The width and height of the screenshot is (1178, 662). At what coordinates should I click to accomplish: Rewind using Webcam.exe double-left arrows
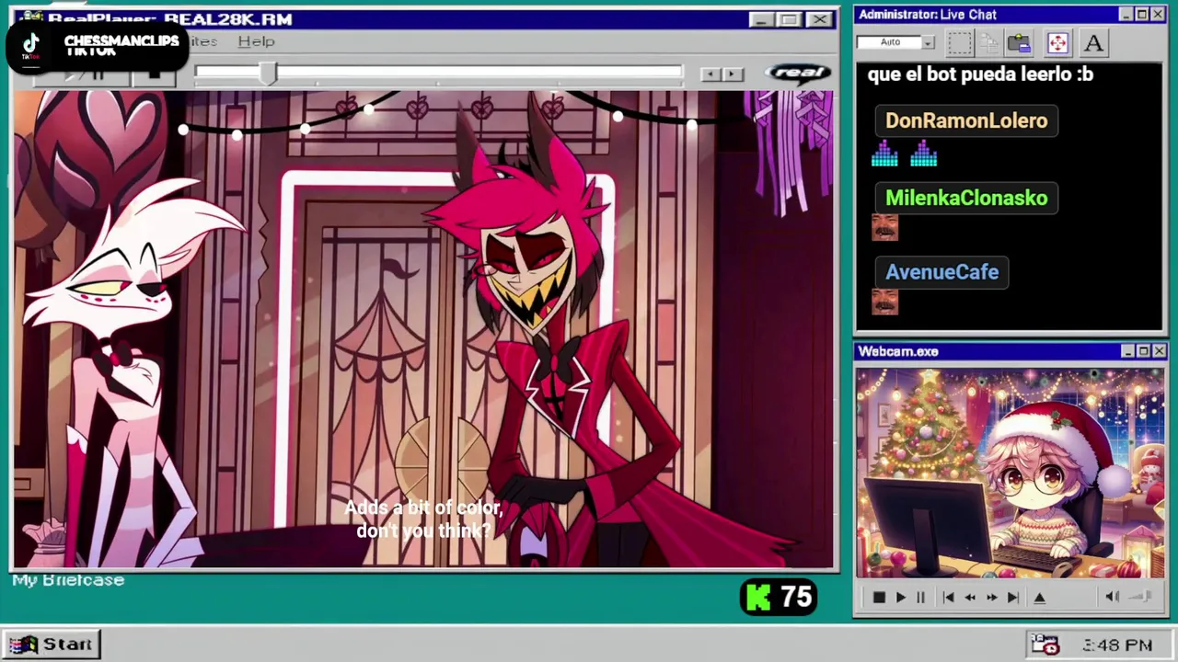click(x=969, y=598)
